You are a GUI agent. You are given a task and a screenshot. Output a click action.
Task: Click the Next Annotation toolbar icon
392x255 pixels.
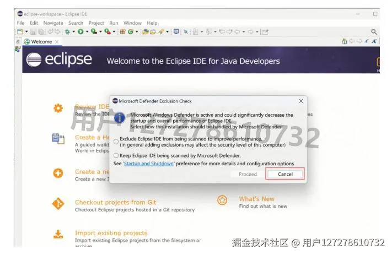[x=196, y=32]
